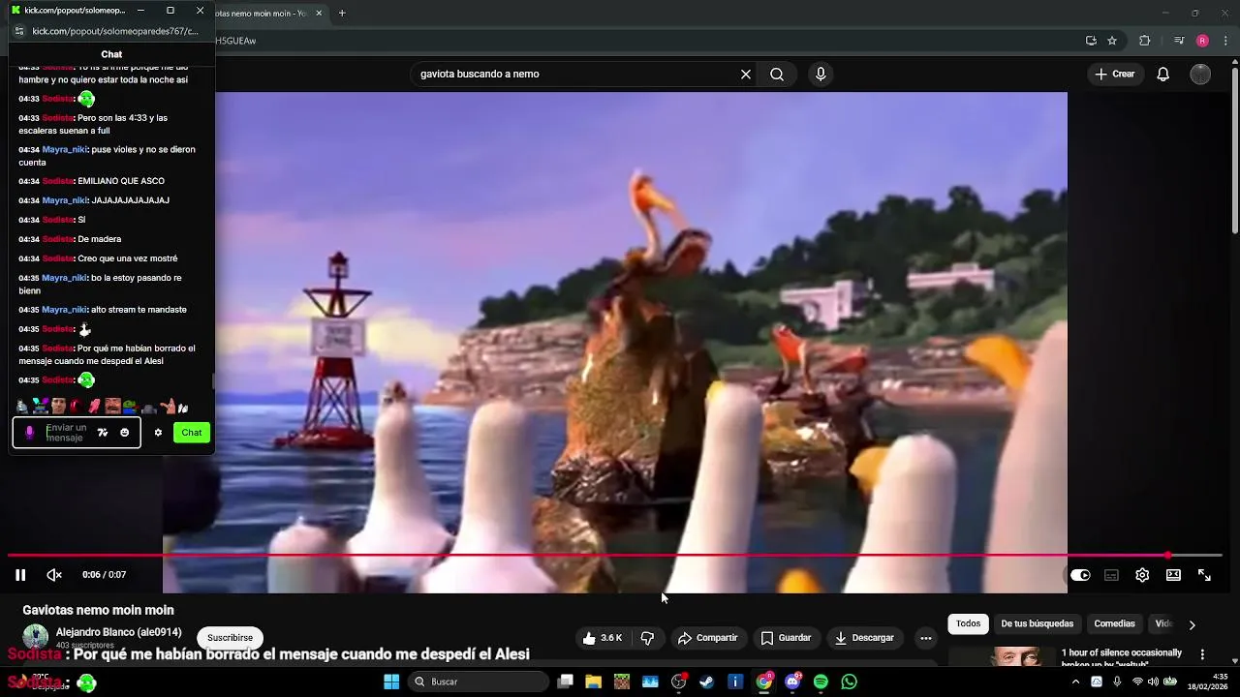Switch player to theater mode
1240x697 pixels.
point(1173,575)
